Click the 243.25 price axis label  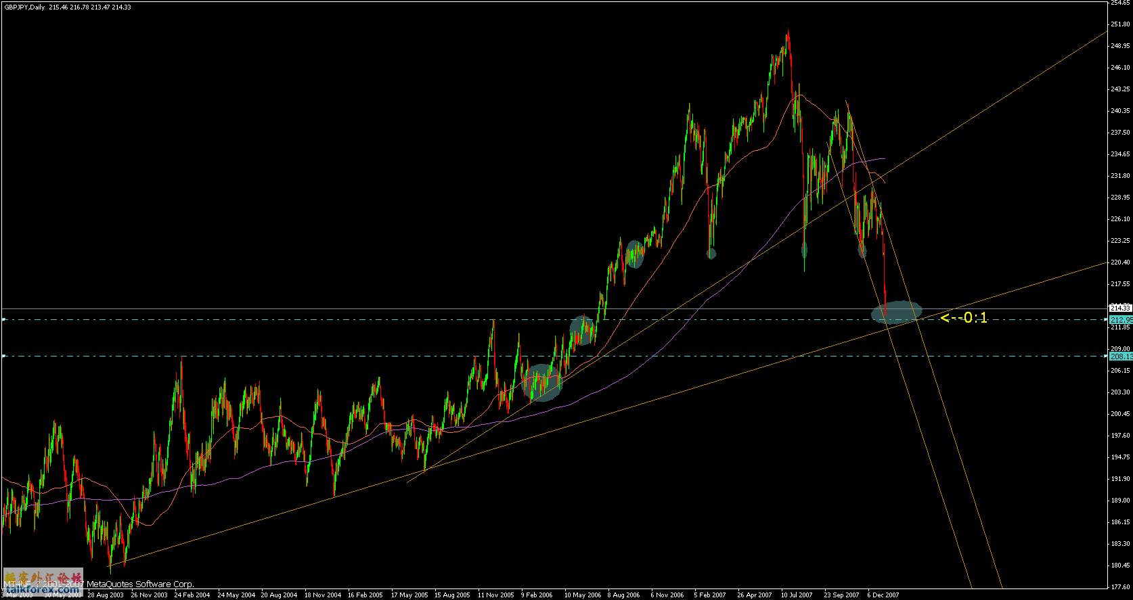pyautogui.click(x=1120, y=89)
